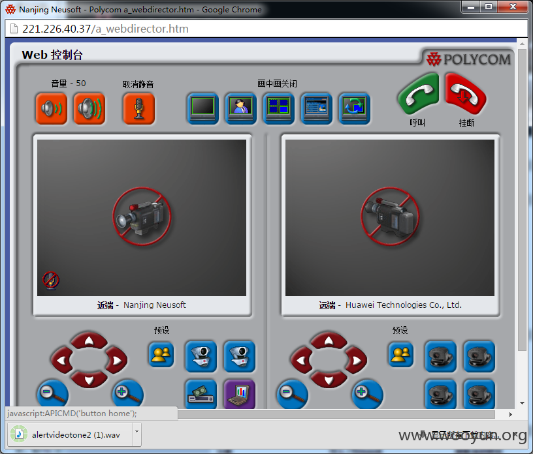Pan near-end camera left
The height and width of the screenshot is (454, 533).
[x=61, y=360]
